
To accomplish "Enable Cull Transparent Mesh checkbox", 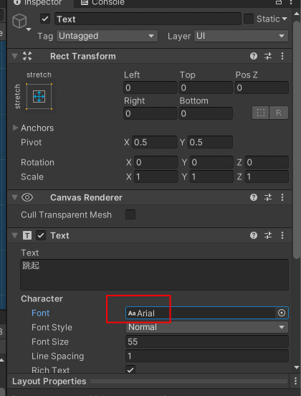I will coord(130,214).
